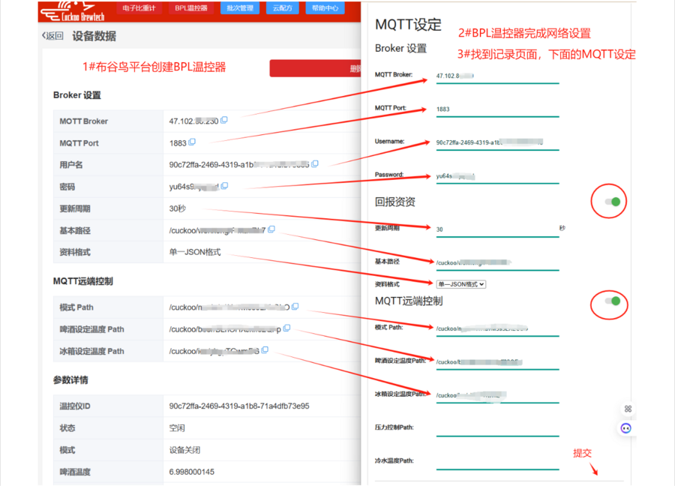Open the round chat assistant icon
The image size is (675, 486).
[x=625, y=428]
